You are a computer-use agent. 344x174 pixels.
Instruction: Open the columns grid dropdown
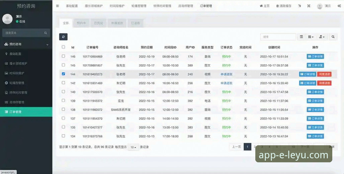(311, 37)
